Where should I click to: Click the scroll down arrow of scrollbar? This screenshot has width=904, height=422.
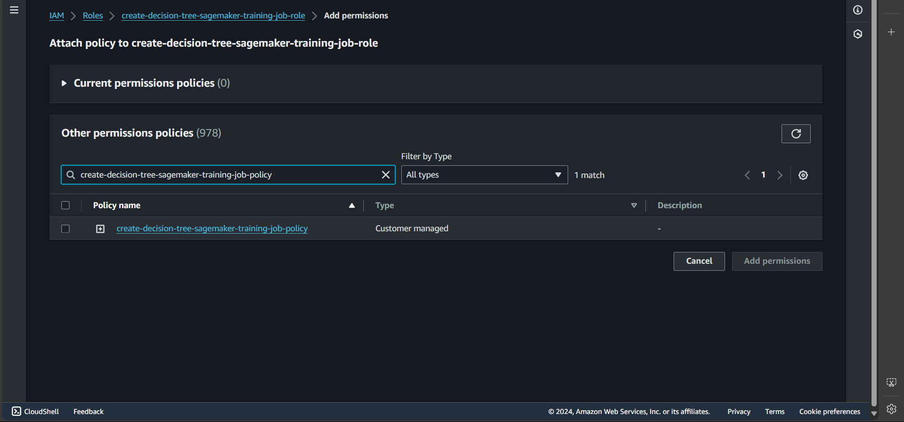coord(874,413)
